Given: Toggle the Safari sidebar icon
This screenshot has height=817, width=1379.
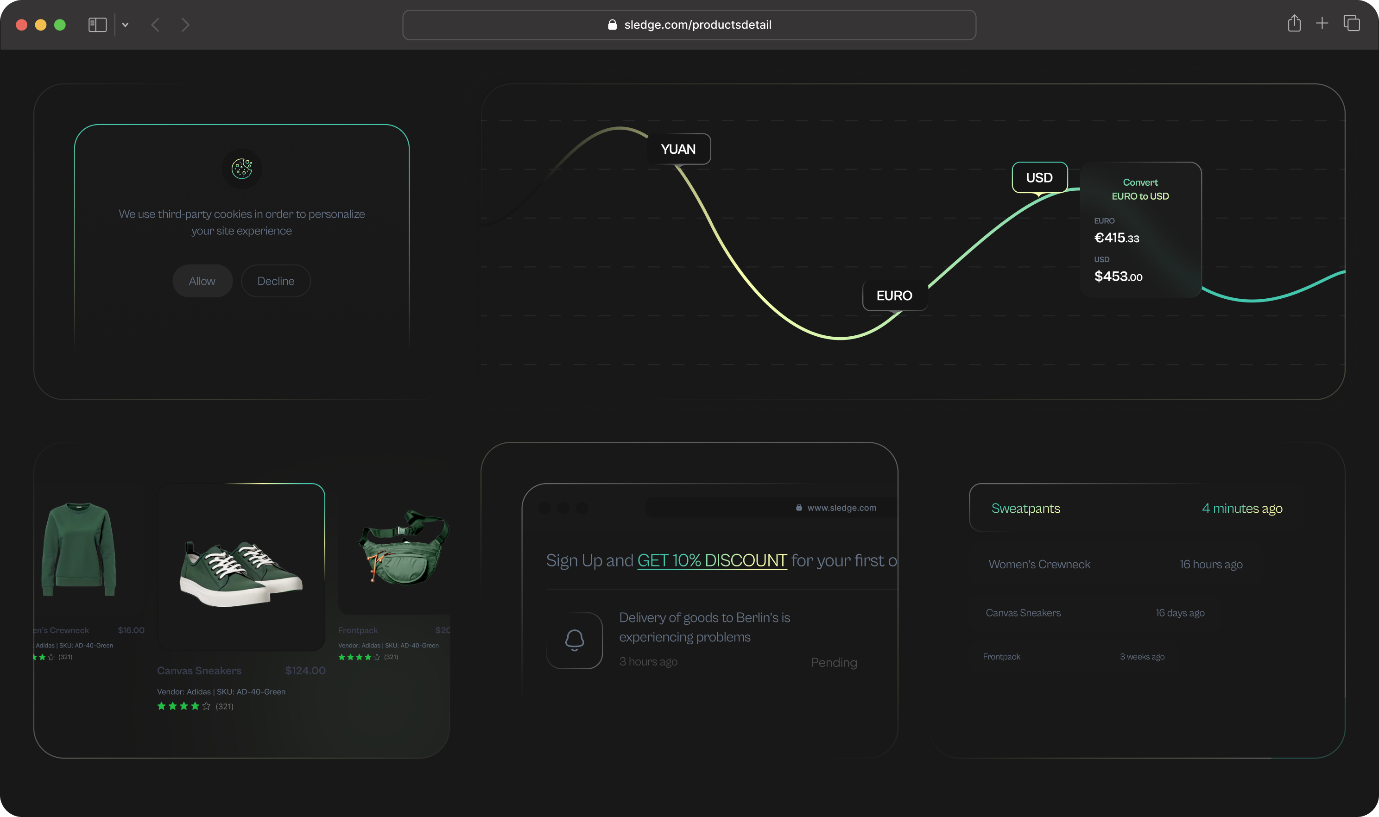Looking at the screenshot, I should (97, 25).
